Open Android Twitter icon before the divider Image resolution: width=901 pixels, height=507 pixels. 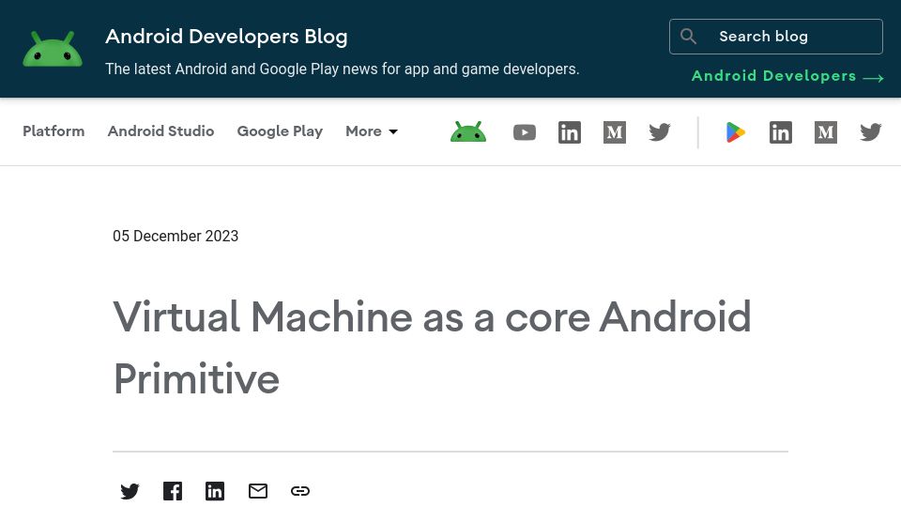[x=660, y=132]
